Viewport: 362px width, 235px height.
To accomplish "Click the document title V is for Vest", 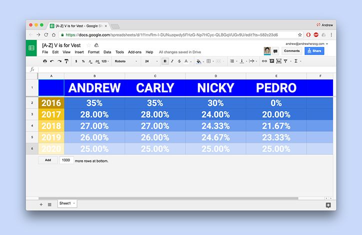I will click(61, 45).
